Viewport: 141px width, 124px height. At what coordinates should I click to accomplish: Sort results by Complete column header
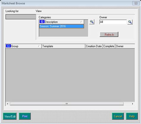(109, 46)
